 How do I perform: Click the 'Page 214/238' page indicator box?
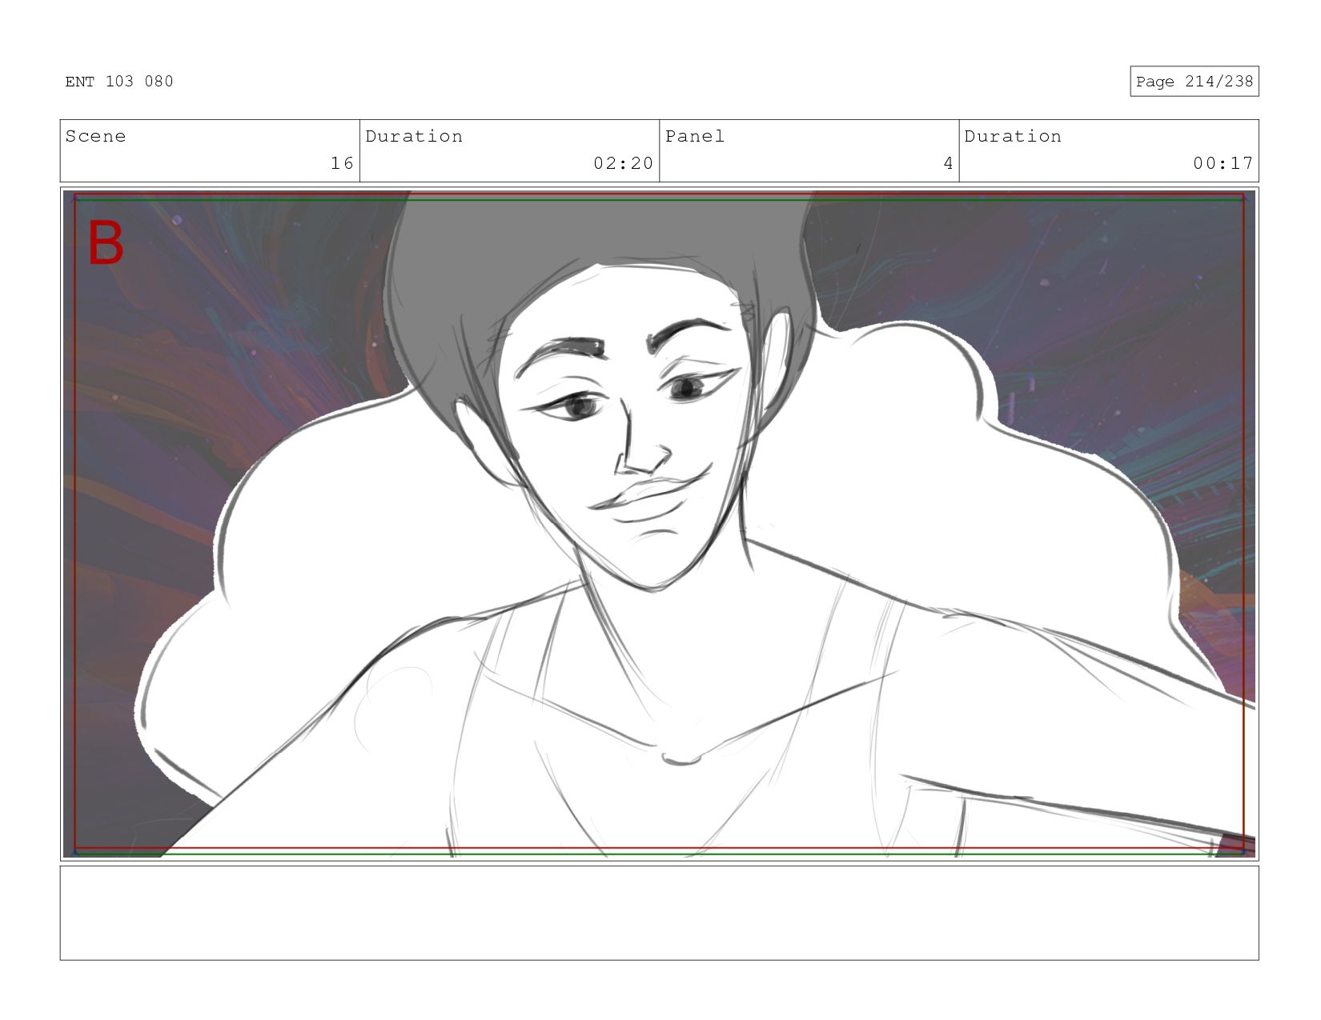point(1194,82)
